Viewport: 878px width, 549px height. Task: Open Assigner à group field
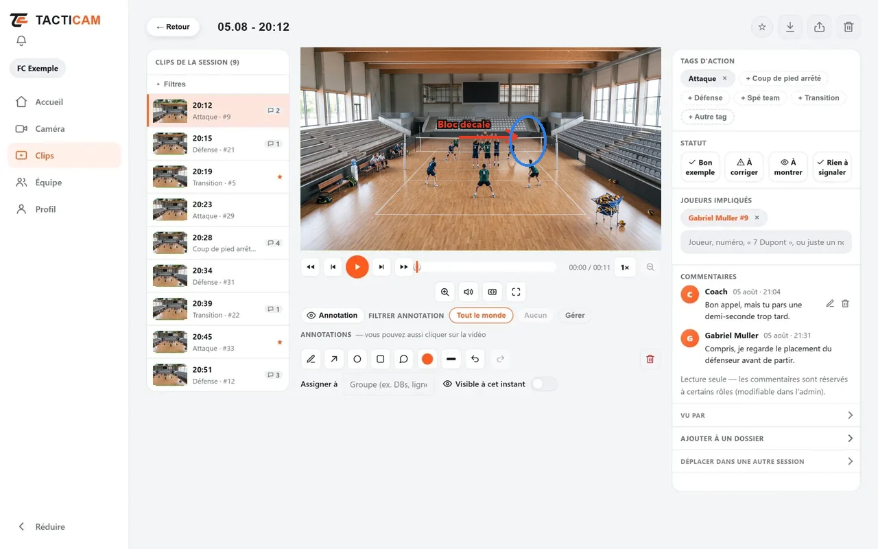(388, 385)
